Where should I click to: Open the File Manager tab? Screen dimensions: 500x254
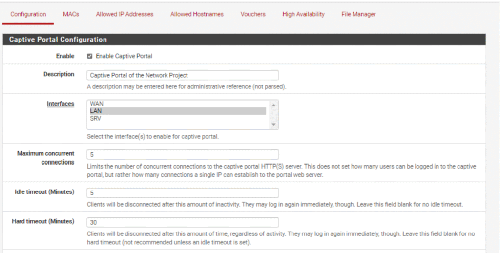click(358, 14)
